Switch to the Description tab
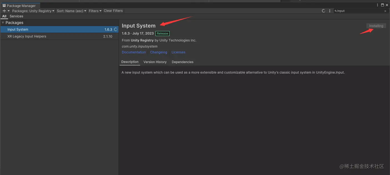Viewport: 390px width, 175px height. 130,62
